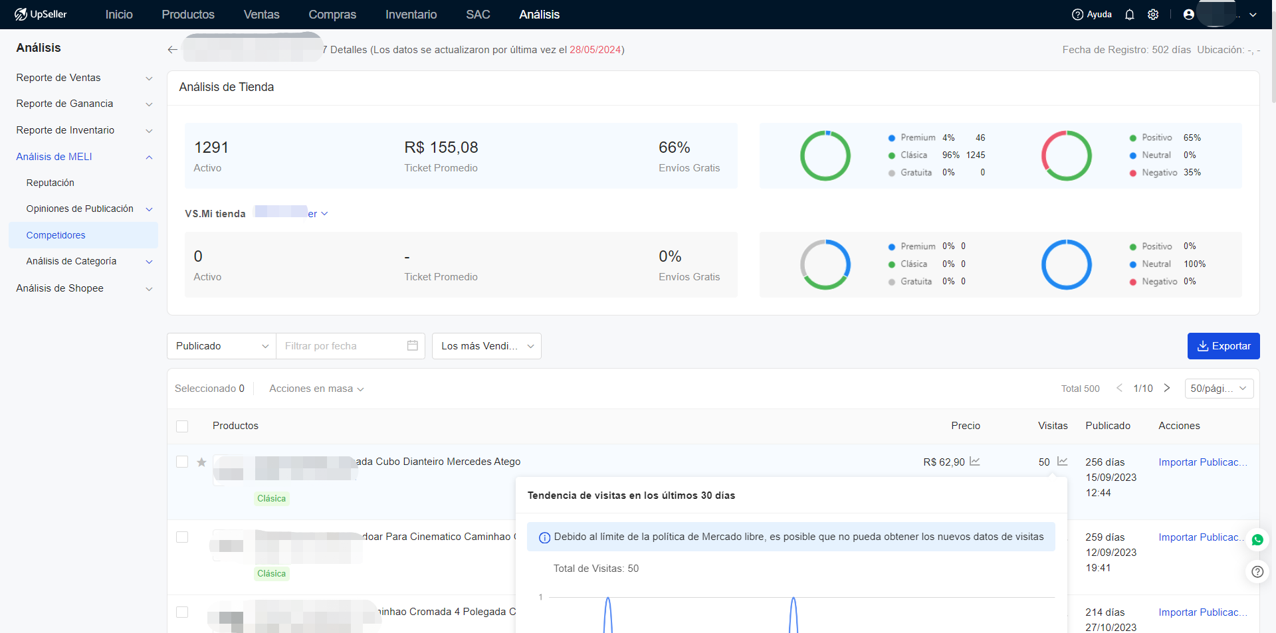Screen dimensions: 1276x633
Task: Open settings gear icon
Action: pos(1153,15)
